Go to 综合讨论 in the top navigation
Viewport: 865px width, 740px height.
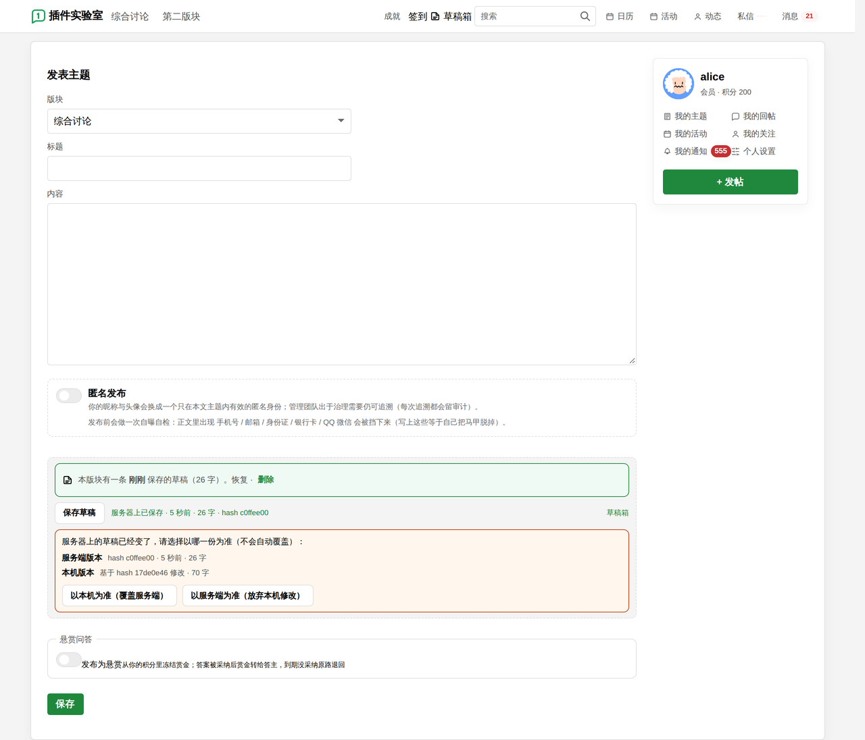click(130, 16)
